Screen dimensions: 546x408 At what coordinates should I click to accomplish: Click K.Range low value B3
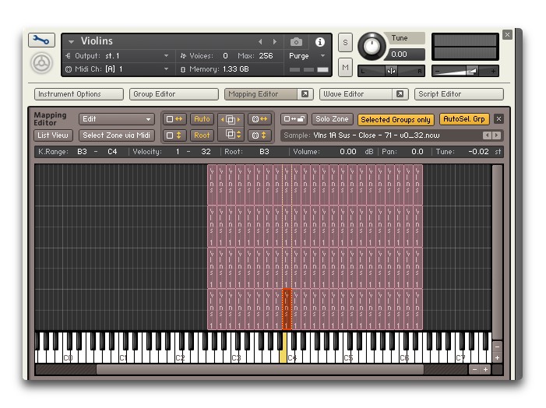(x=83, y=152)
